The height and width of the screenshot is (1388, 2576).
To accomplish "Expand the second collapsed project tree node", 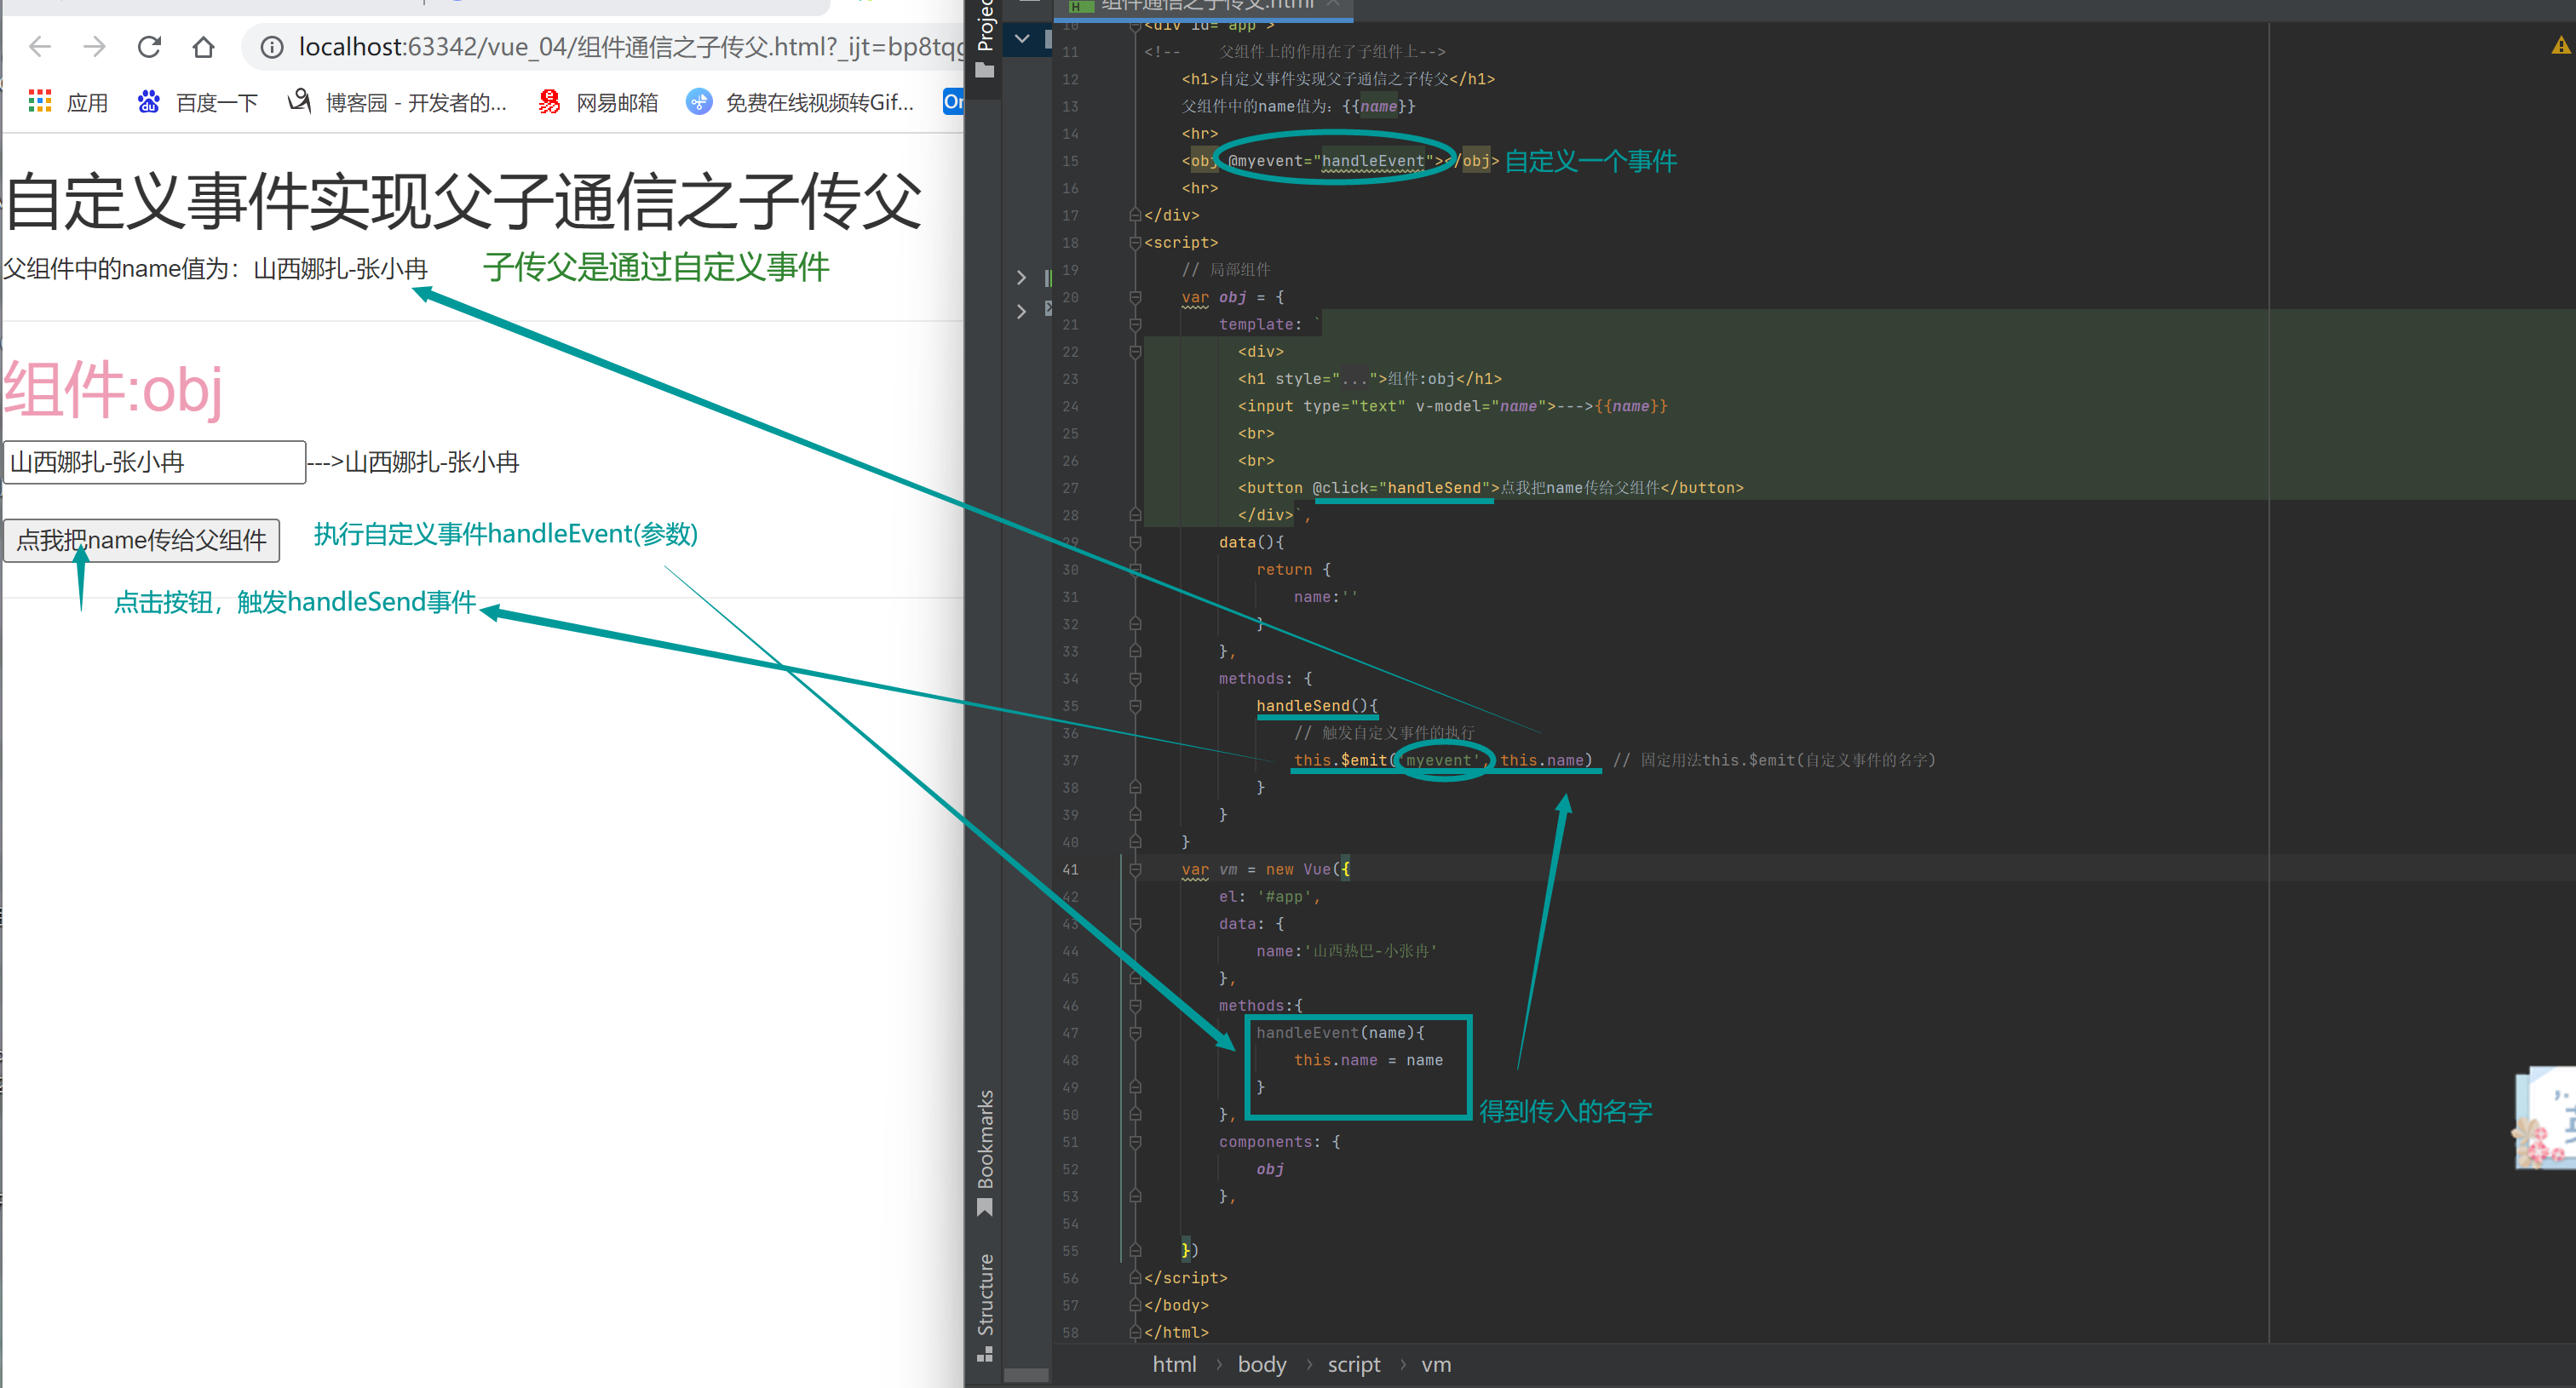I will 1021,312.
